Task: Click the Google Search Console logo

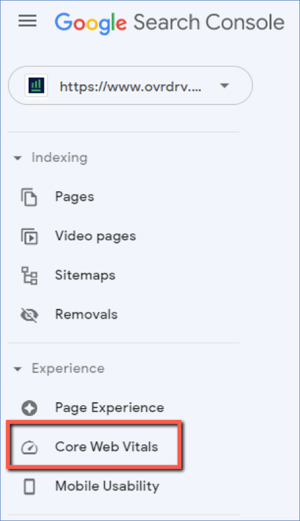Action: pyautogui.click(x=170, y=23)
